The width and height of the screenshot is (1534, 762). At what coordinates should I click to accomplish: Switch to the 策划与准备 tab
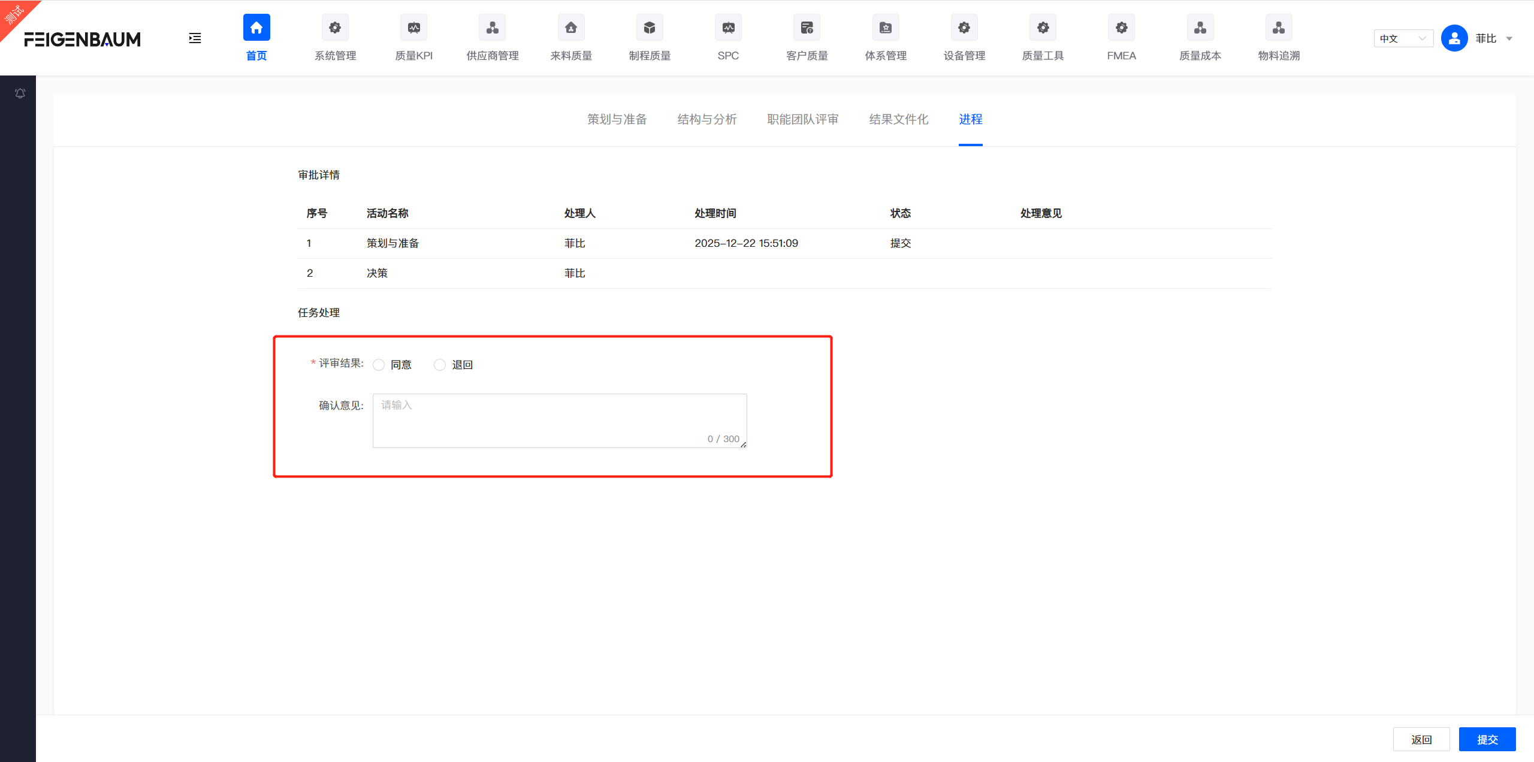tap(617, 119)
